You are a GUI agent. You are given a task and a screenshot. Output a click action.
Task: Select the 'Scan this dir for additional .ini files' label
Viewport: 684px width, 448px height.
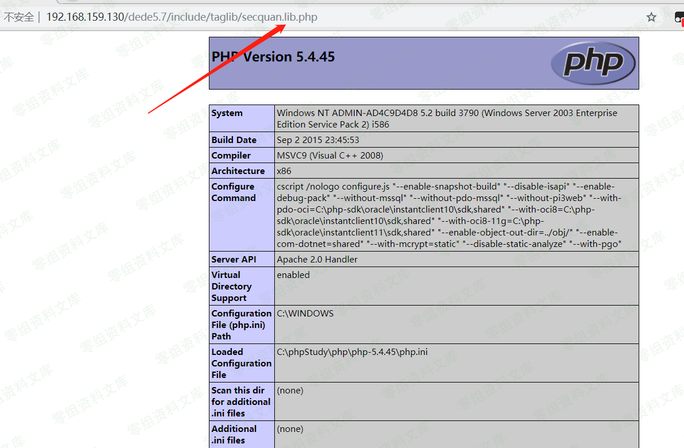240,401
